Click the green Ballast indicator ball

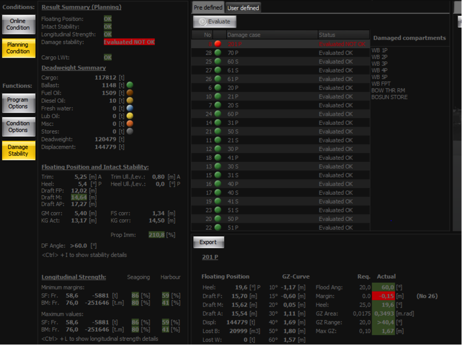[130, 85]
